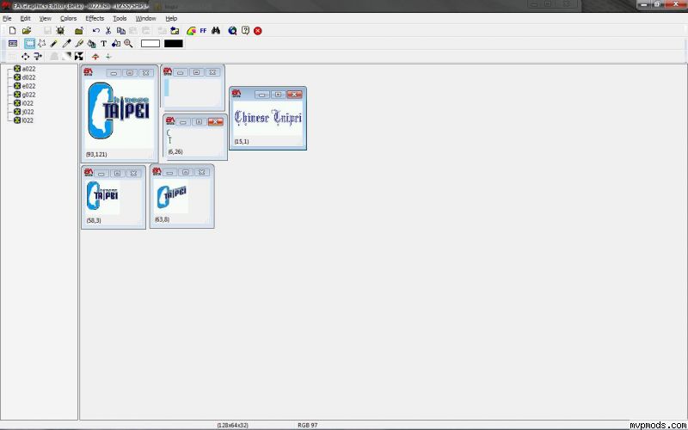Click the (128x64x32) status bar text

(x=232, y=425)
